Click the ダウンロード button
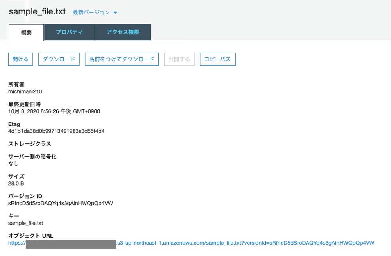Viewport: 391px width, 256px height. 59,59
